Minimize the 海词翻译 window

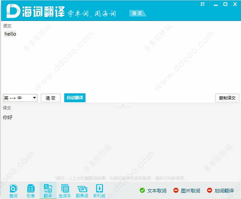[216, 4]
